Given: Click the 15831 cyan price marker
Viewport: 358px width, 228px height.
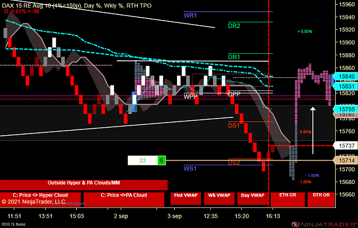Looking at the screenshot, I should pos(345,87).
